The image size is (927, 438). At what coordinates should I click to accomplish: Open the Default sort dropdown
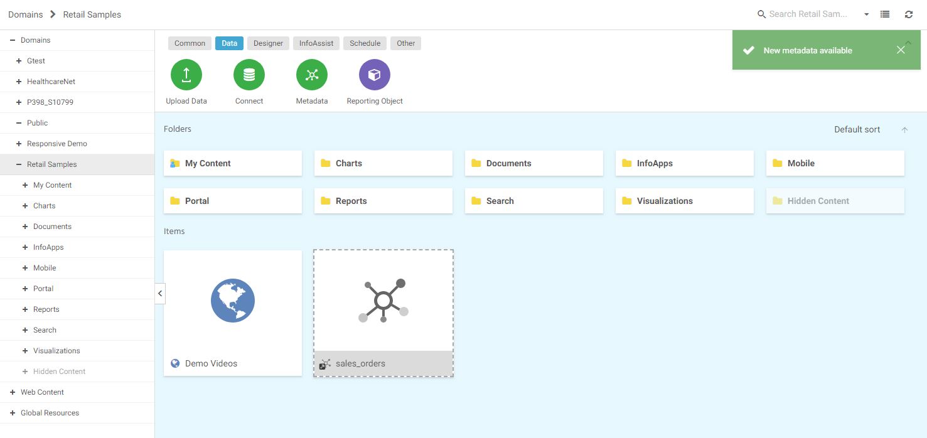tap(857, 130)
